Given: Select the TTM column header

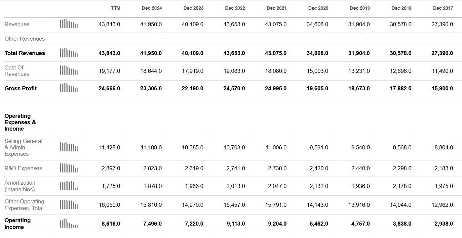Looking at the screenshot, I should coord(116,8).
